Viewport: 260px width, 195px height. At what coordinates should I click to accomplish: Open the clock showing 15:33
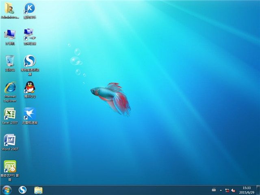(x=247, y=190)
